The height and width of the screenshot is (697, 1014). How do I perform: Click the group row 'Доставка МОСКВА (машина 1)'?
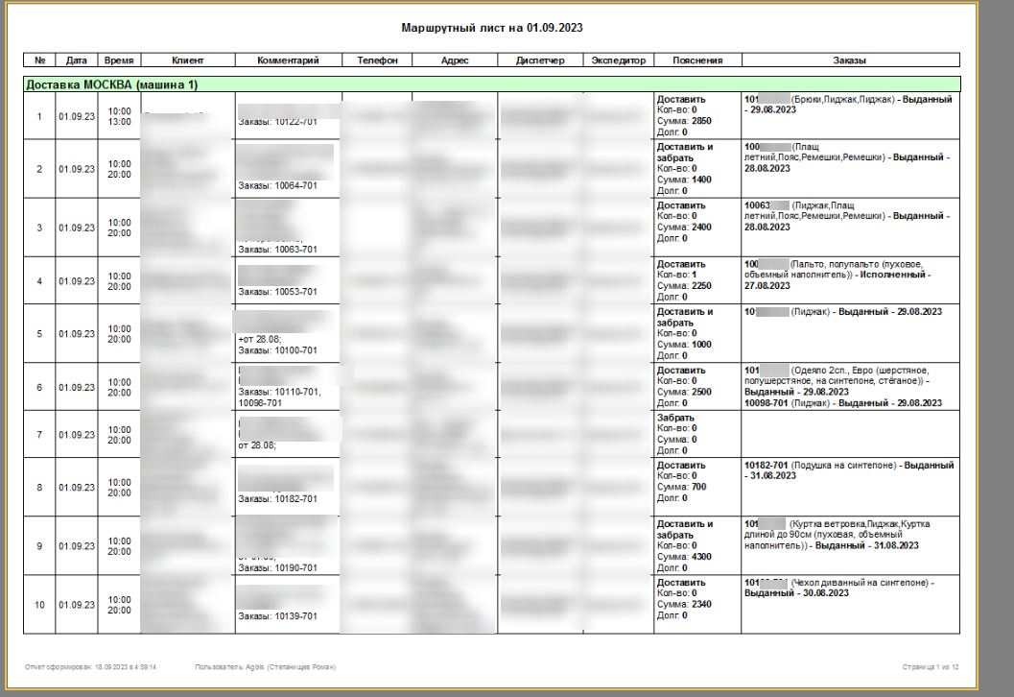click(x=491, y=84)
